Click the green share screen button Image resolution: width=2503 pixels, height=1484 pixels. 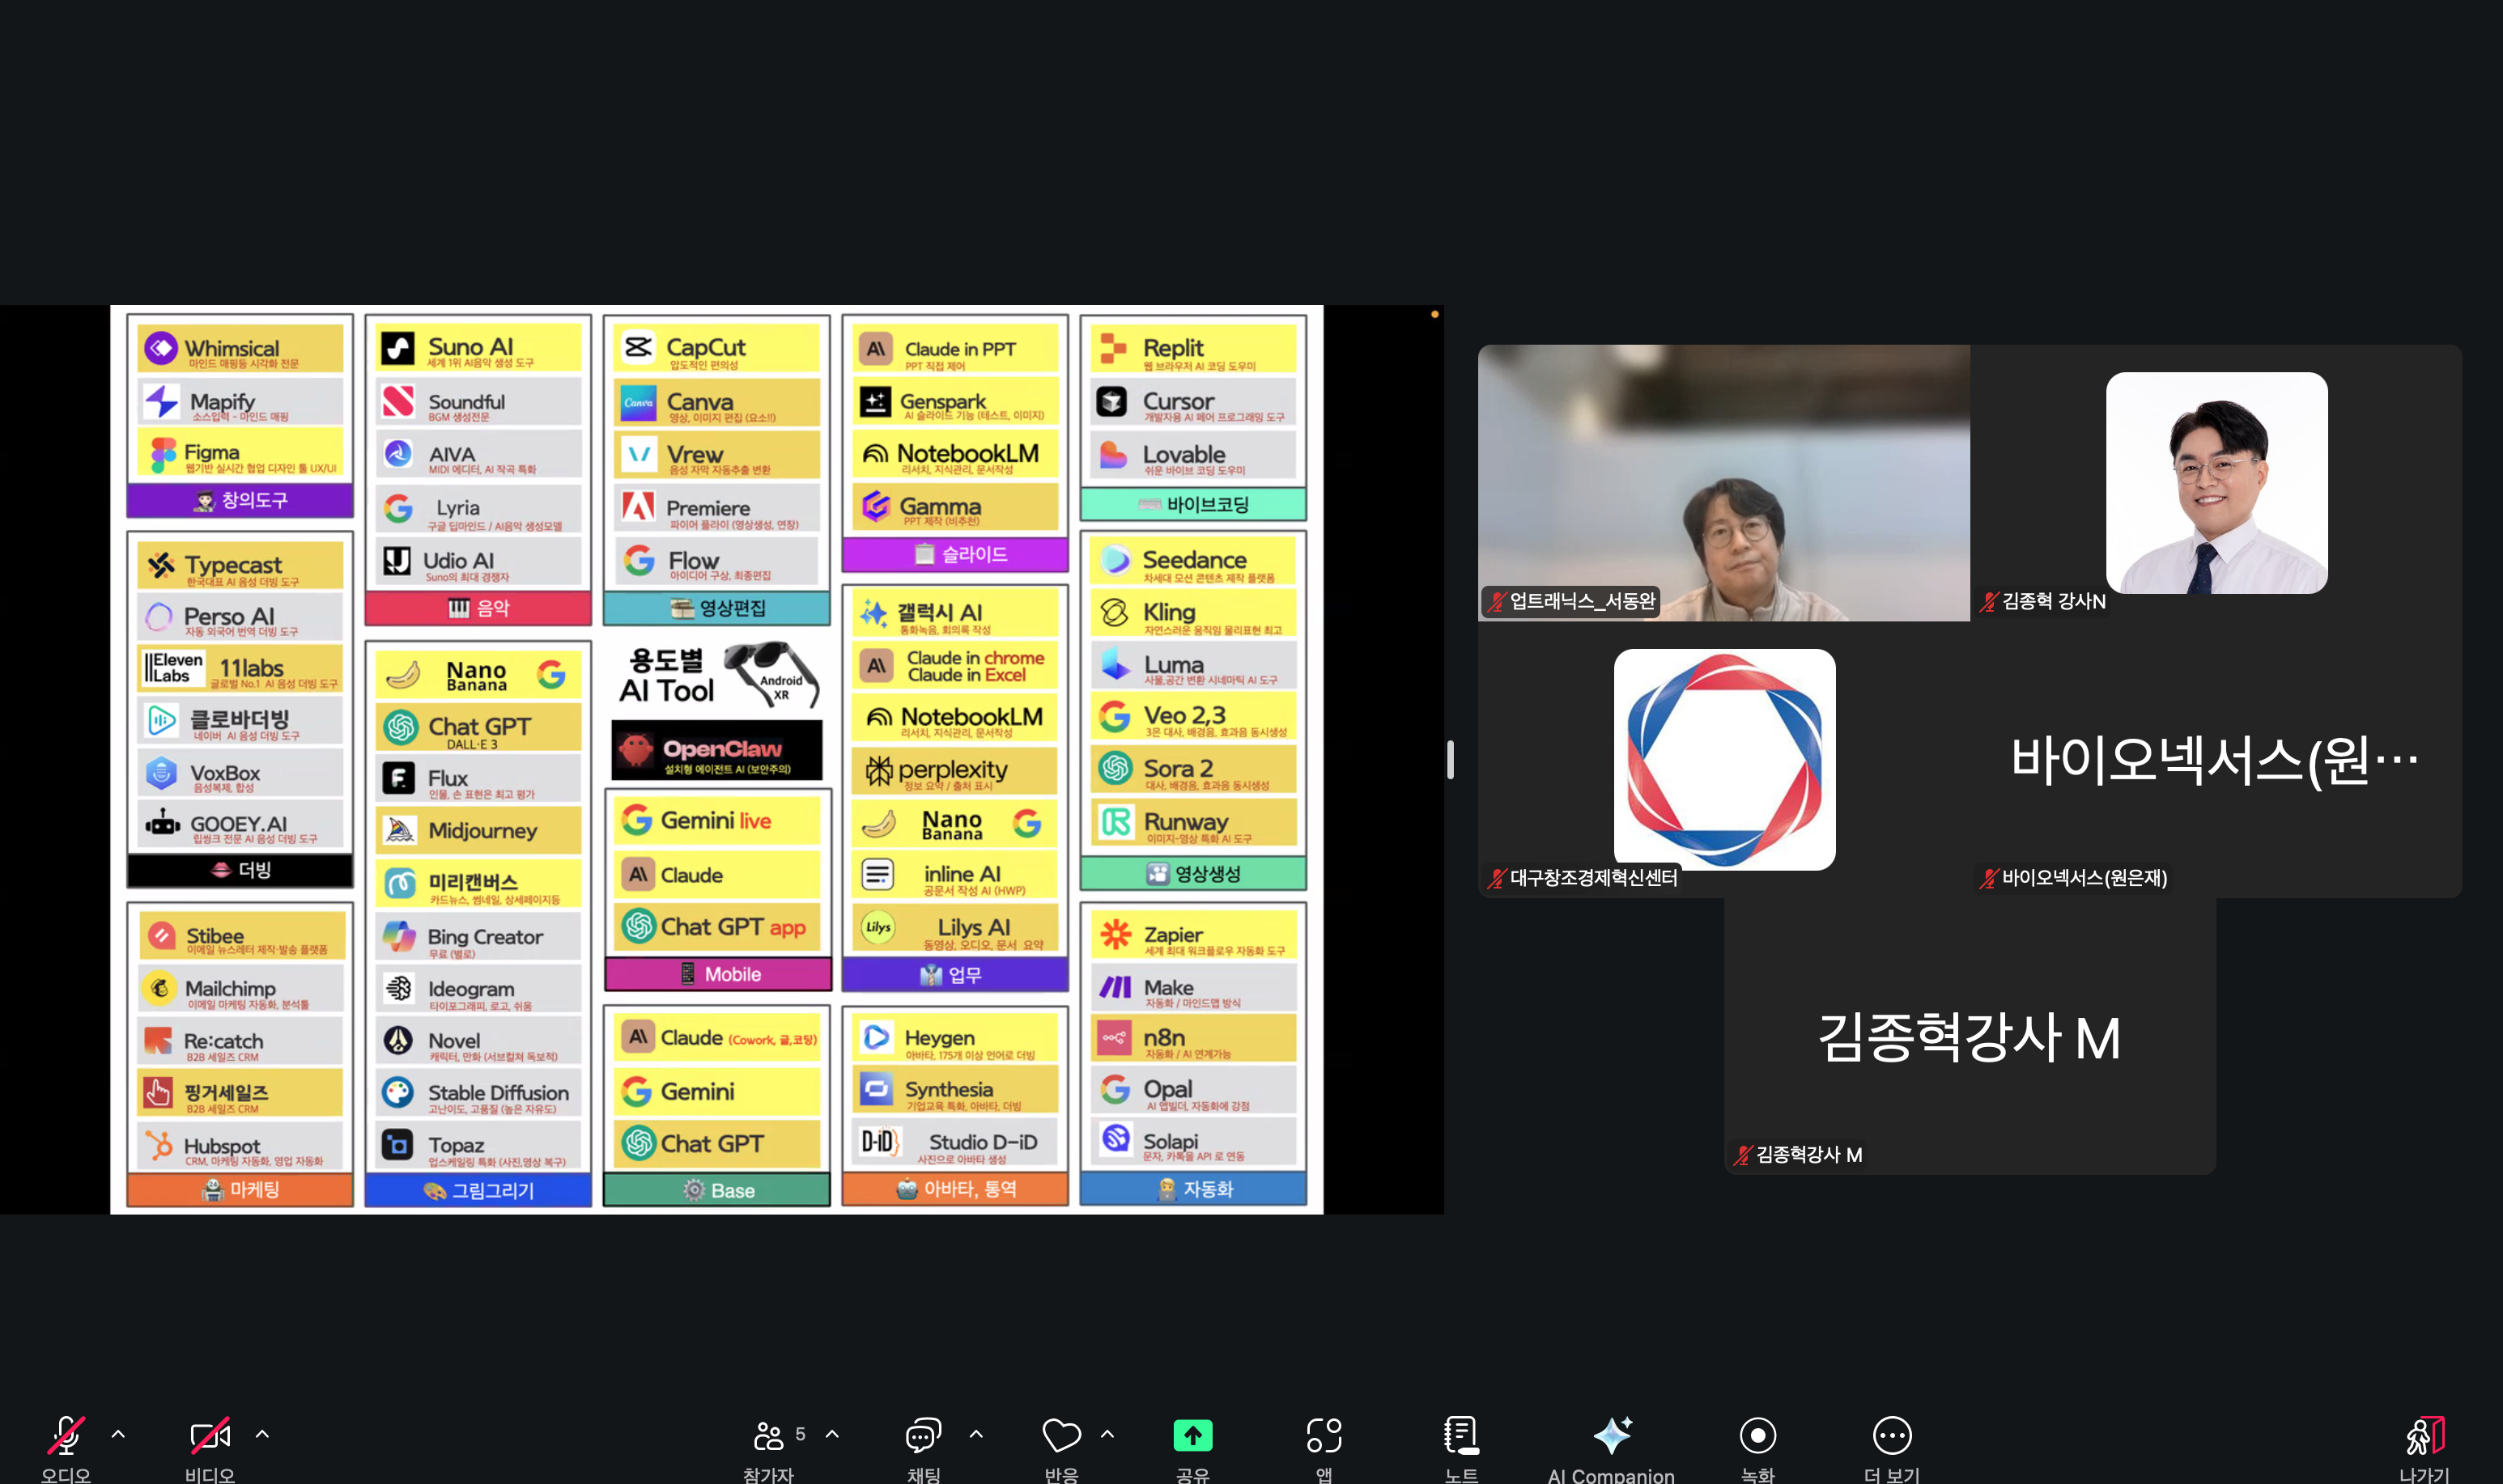[x=1192, y=1436]
